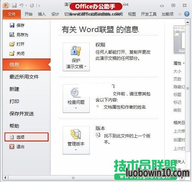Expand the 管理版本 dropdown arrow

[76, 150]
